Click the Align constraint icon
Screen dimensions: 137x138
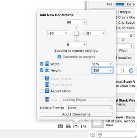pos(47,99)
